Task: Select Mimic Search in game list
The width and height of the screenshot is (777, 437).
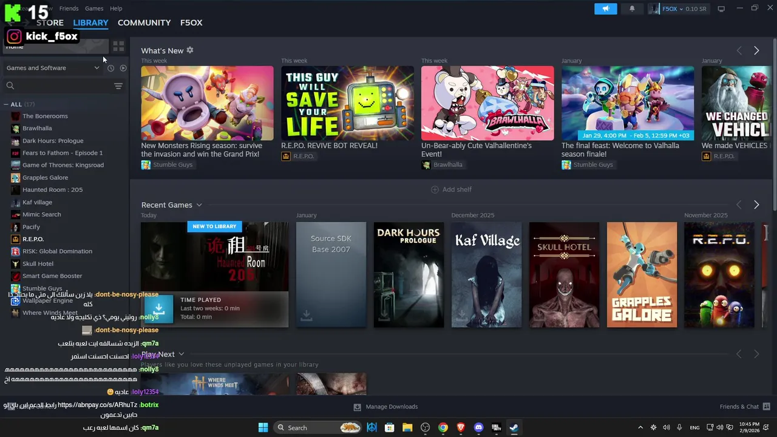Action: click(41, 214)
